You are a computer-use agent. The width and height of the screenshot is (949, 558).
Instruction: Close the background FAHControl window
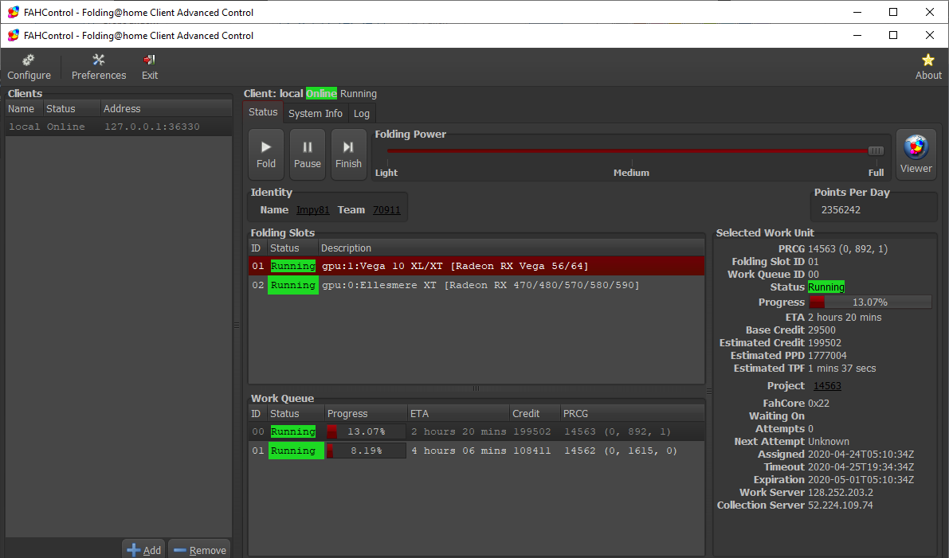pyautogui.click(x=930, y=12)
